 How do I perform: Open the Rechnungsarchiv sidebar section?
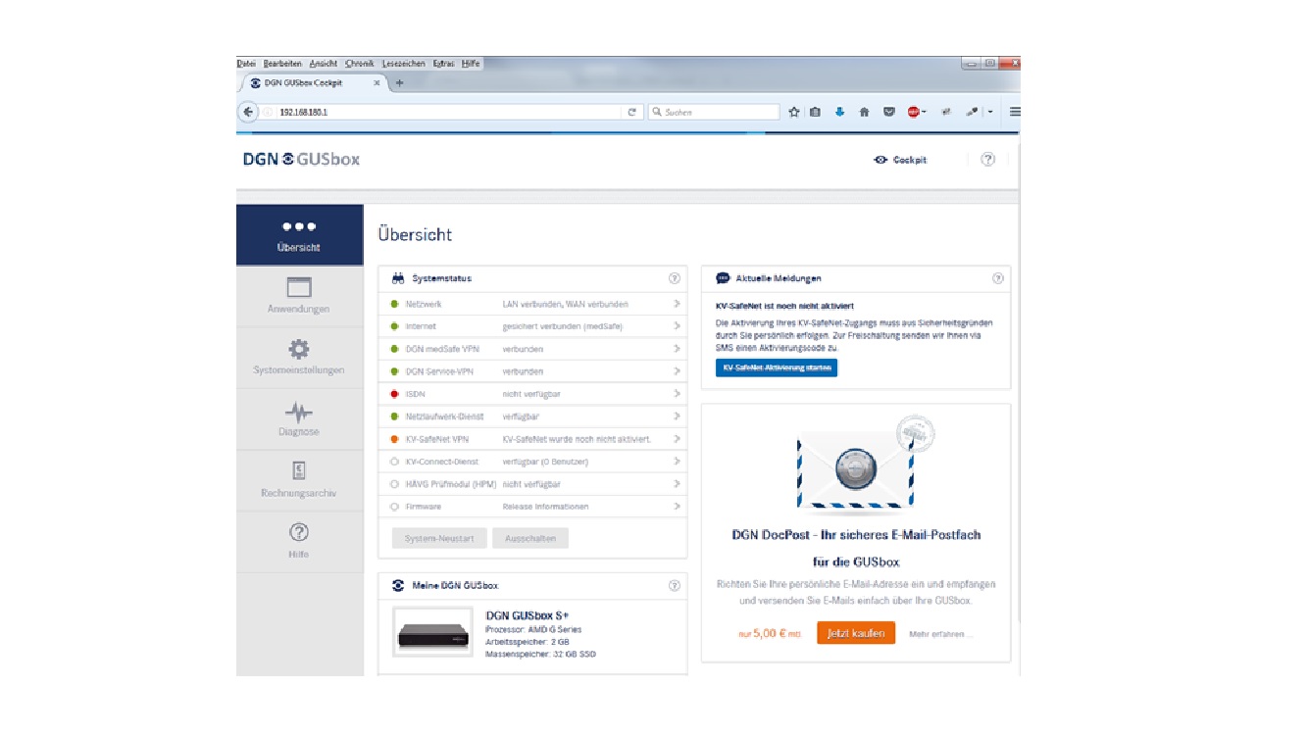click(299, 480)
